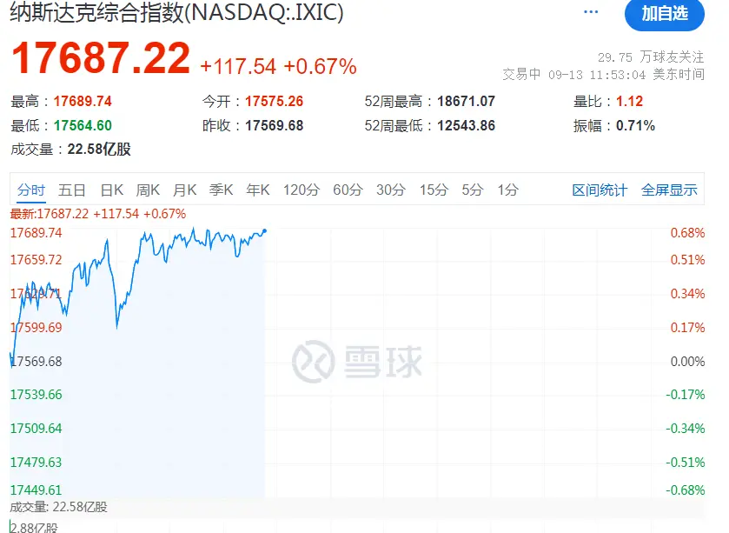The width and height of the screenshot is (729, 533).
Task: Click the 成交量 value in the stats block
Action: pos(99,150)
